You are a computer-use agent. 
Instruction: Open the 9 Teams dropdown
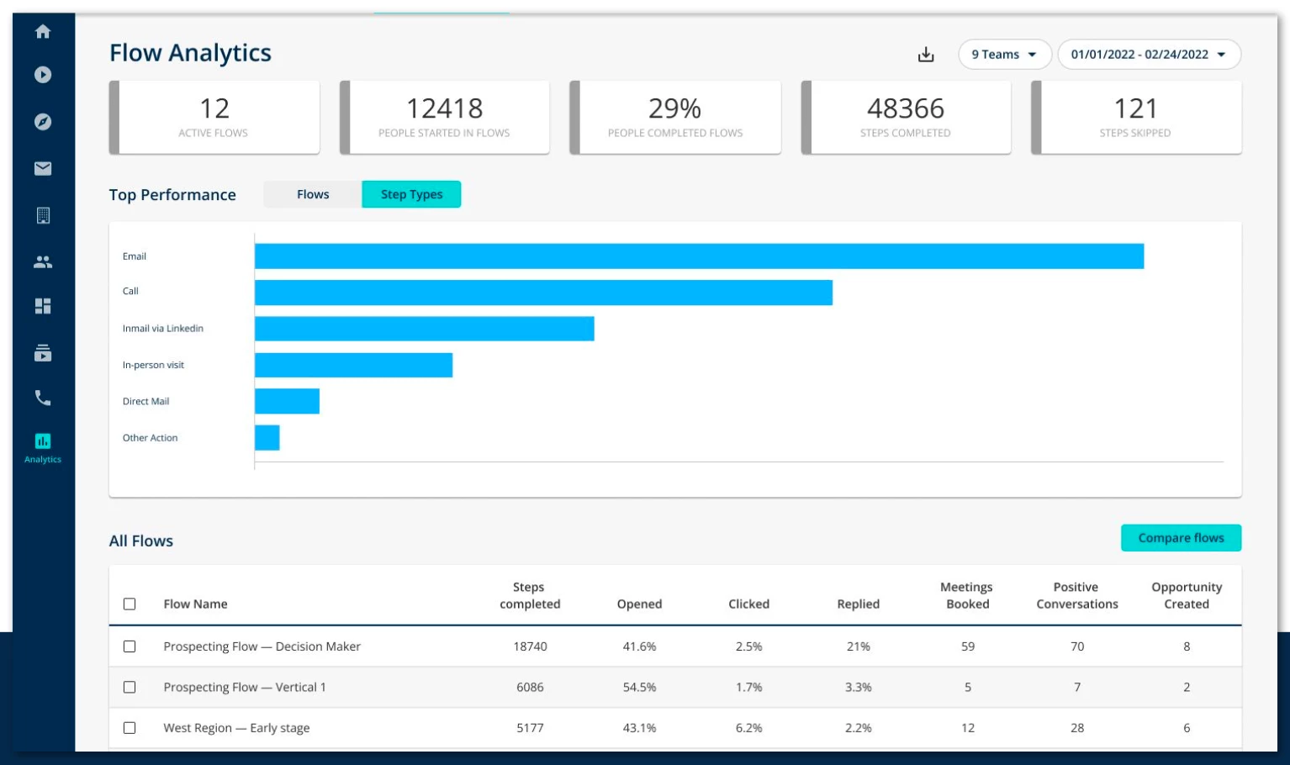tap(1005, 55)
